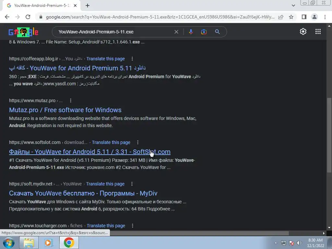The width and height of the screenshot is (332, 249).
Task: Open the volume tray icon
Action: (x=299, y=243)
